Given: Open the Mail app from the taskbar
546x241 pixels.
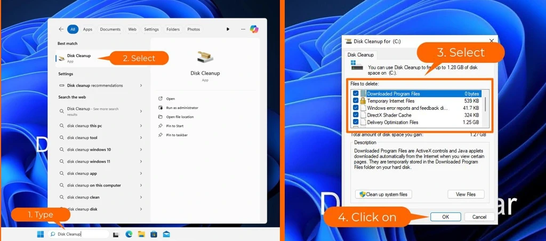Looking at the screenshot, I should click(x=166, y=234).
